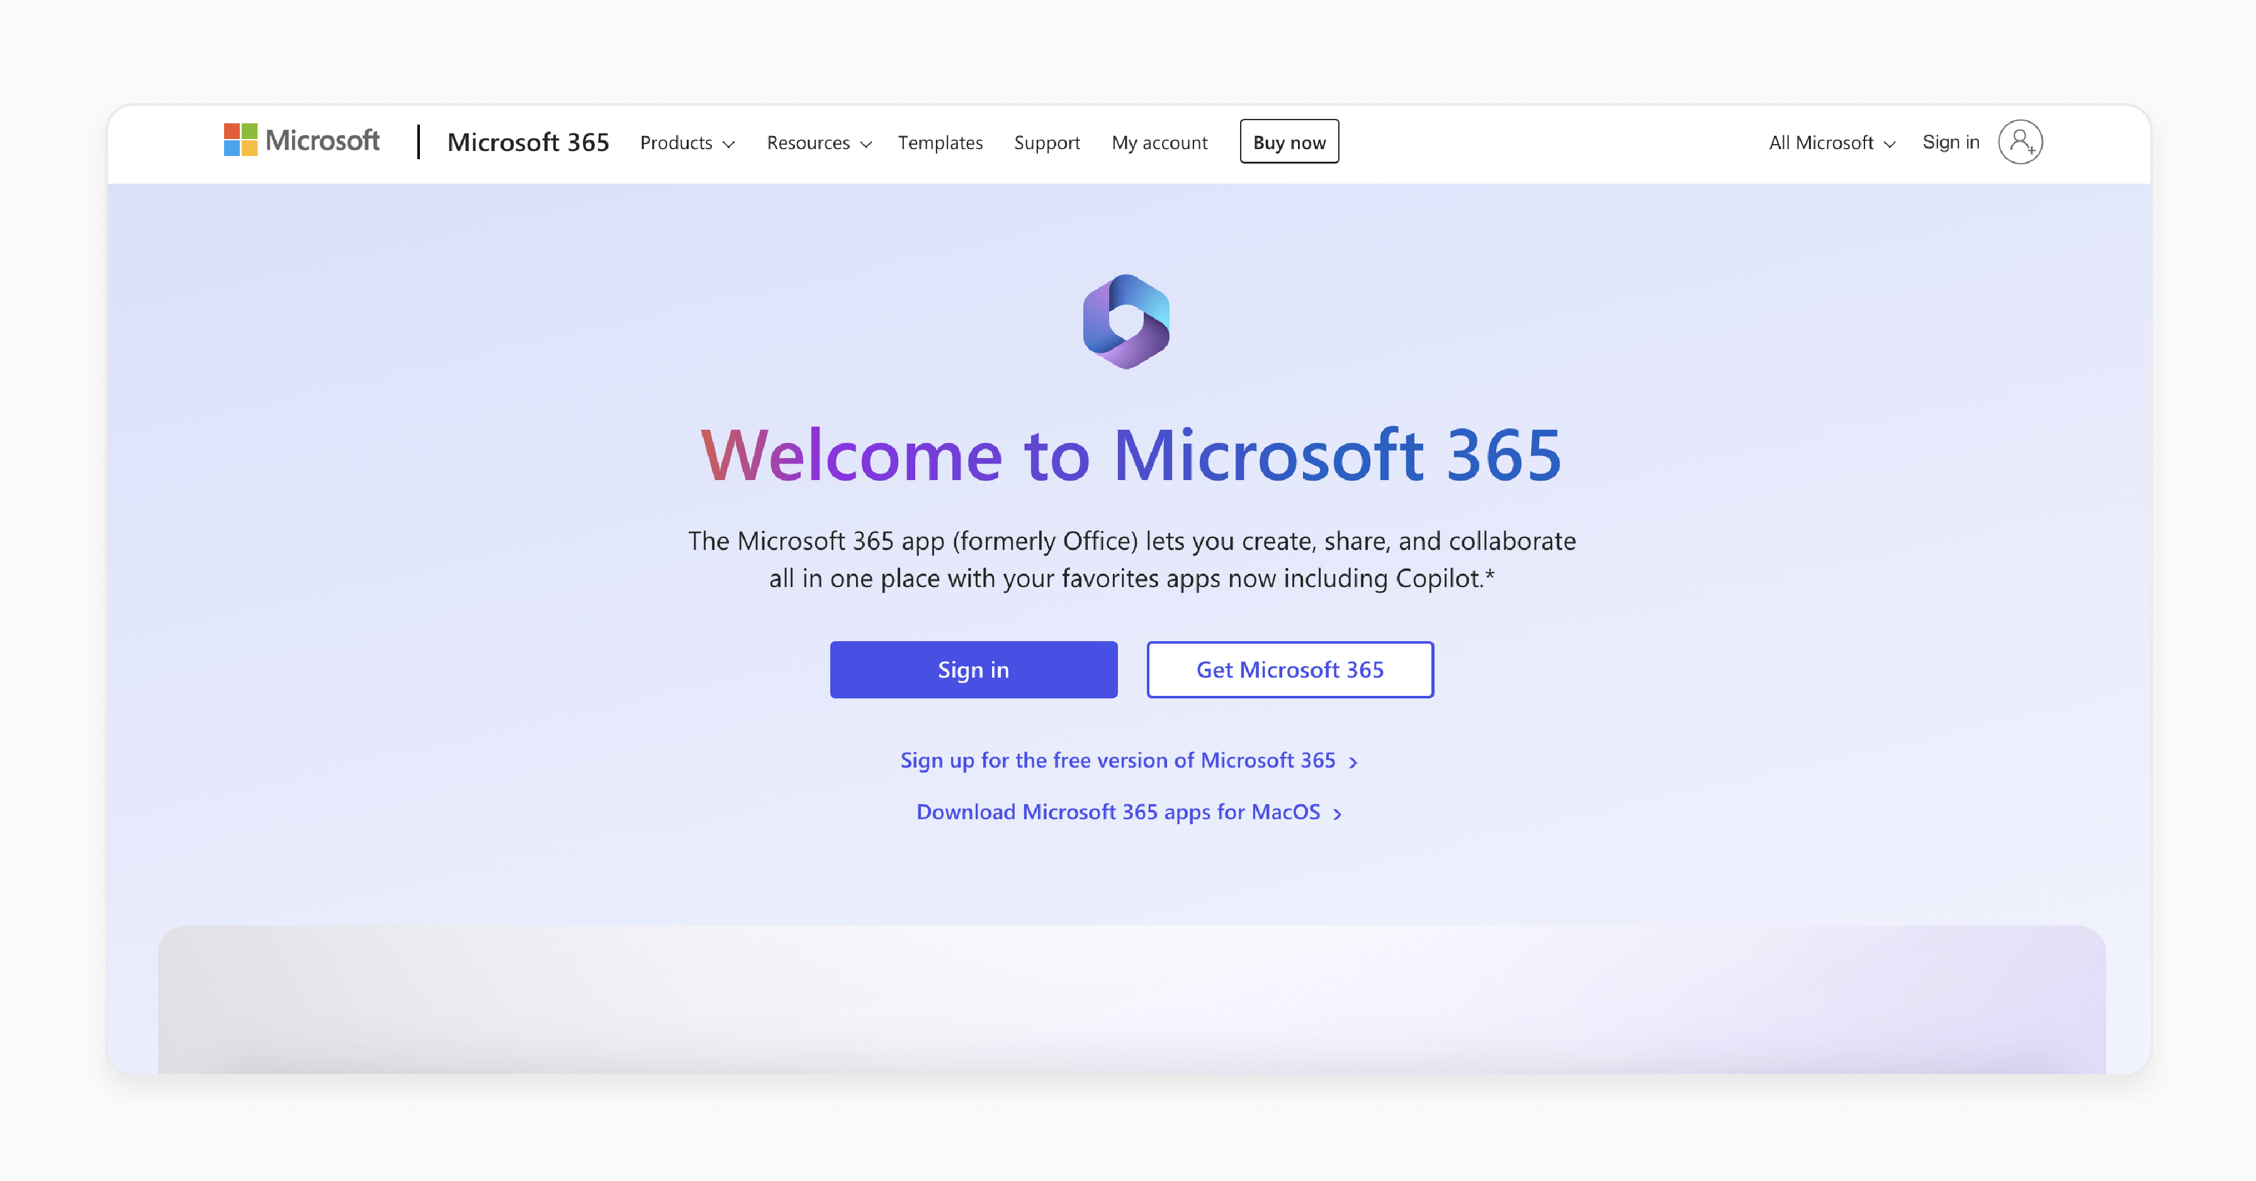Click Sign in button to authenticate

(x=973, y=669)
